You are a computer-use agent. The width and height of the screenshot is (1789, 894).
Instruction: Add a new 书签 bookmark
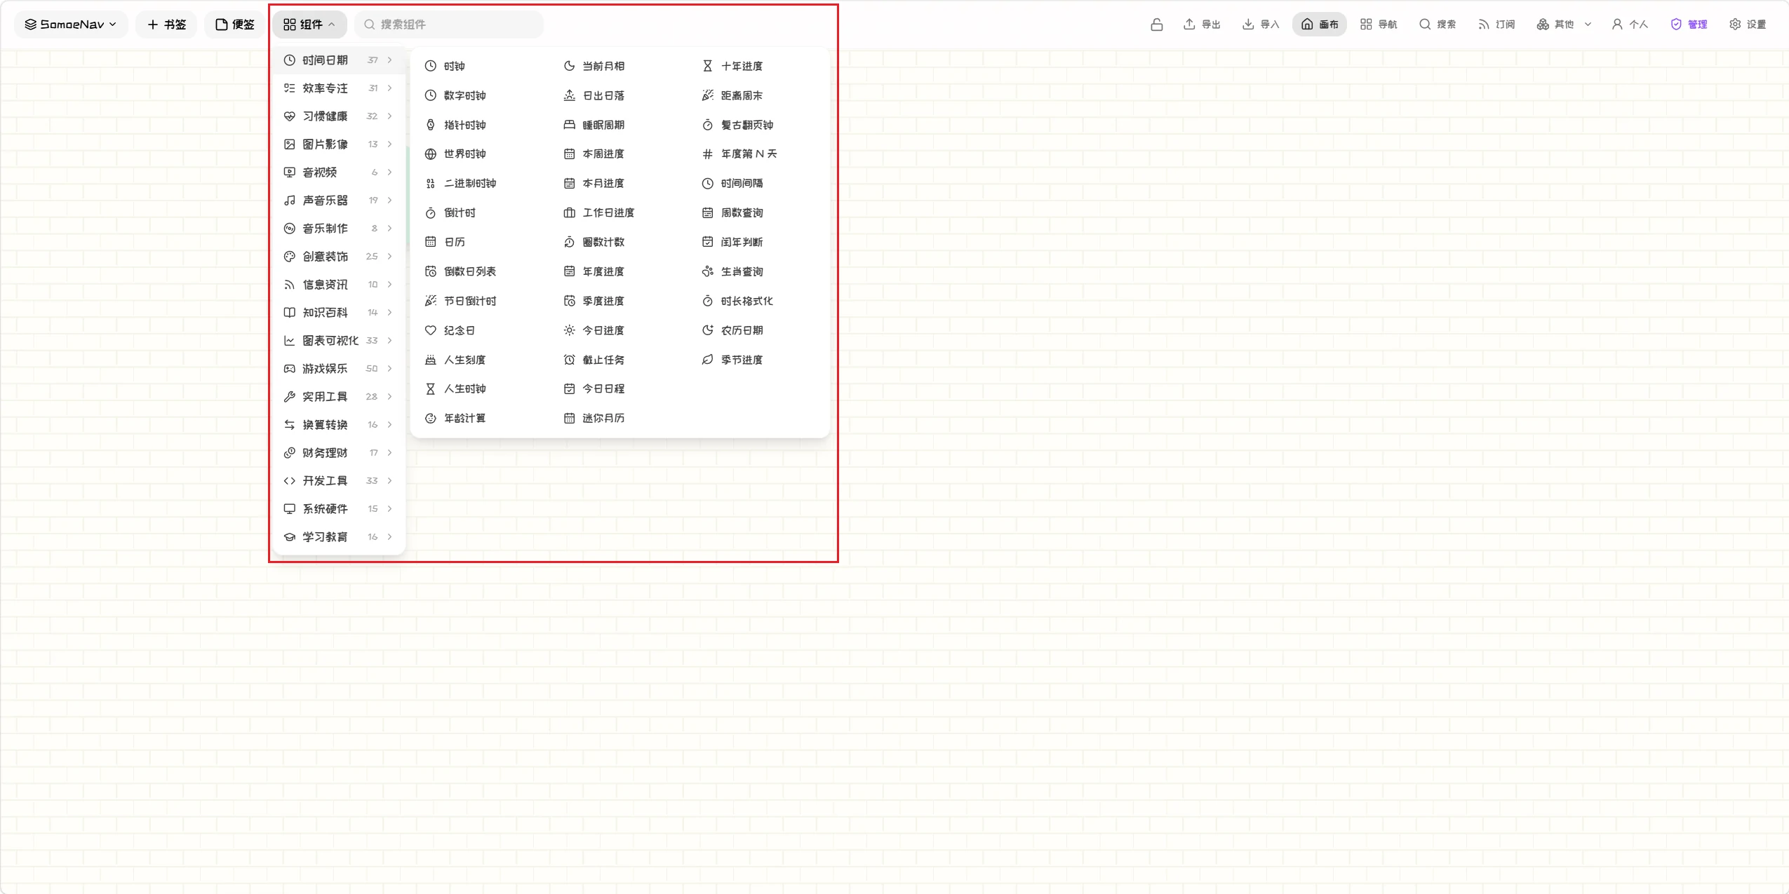pos(166,25)
